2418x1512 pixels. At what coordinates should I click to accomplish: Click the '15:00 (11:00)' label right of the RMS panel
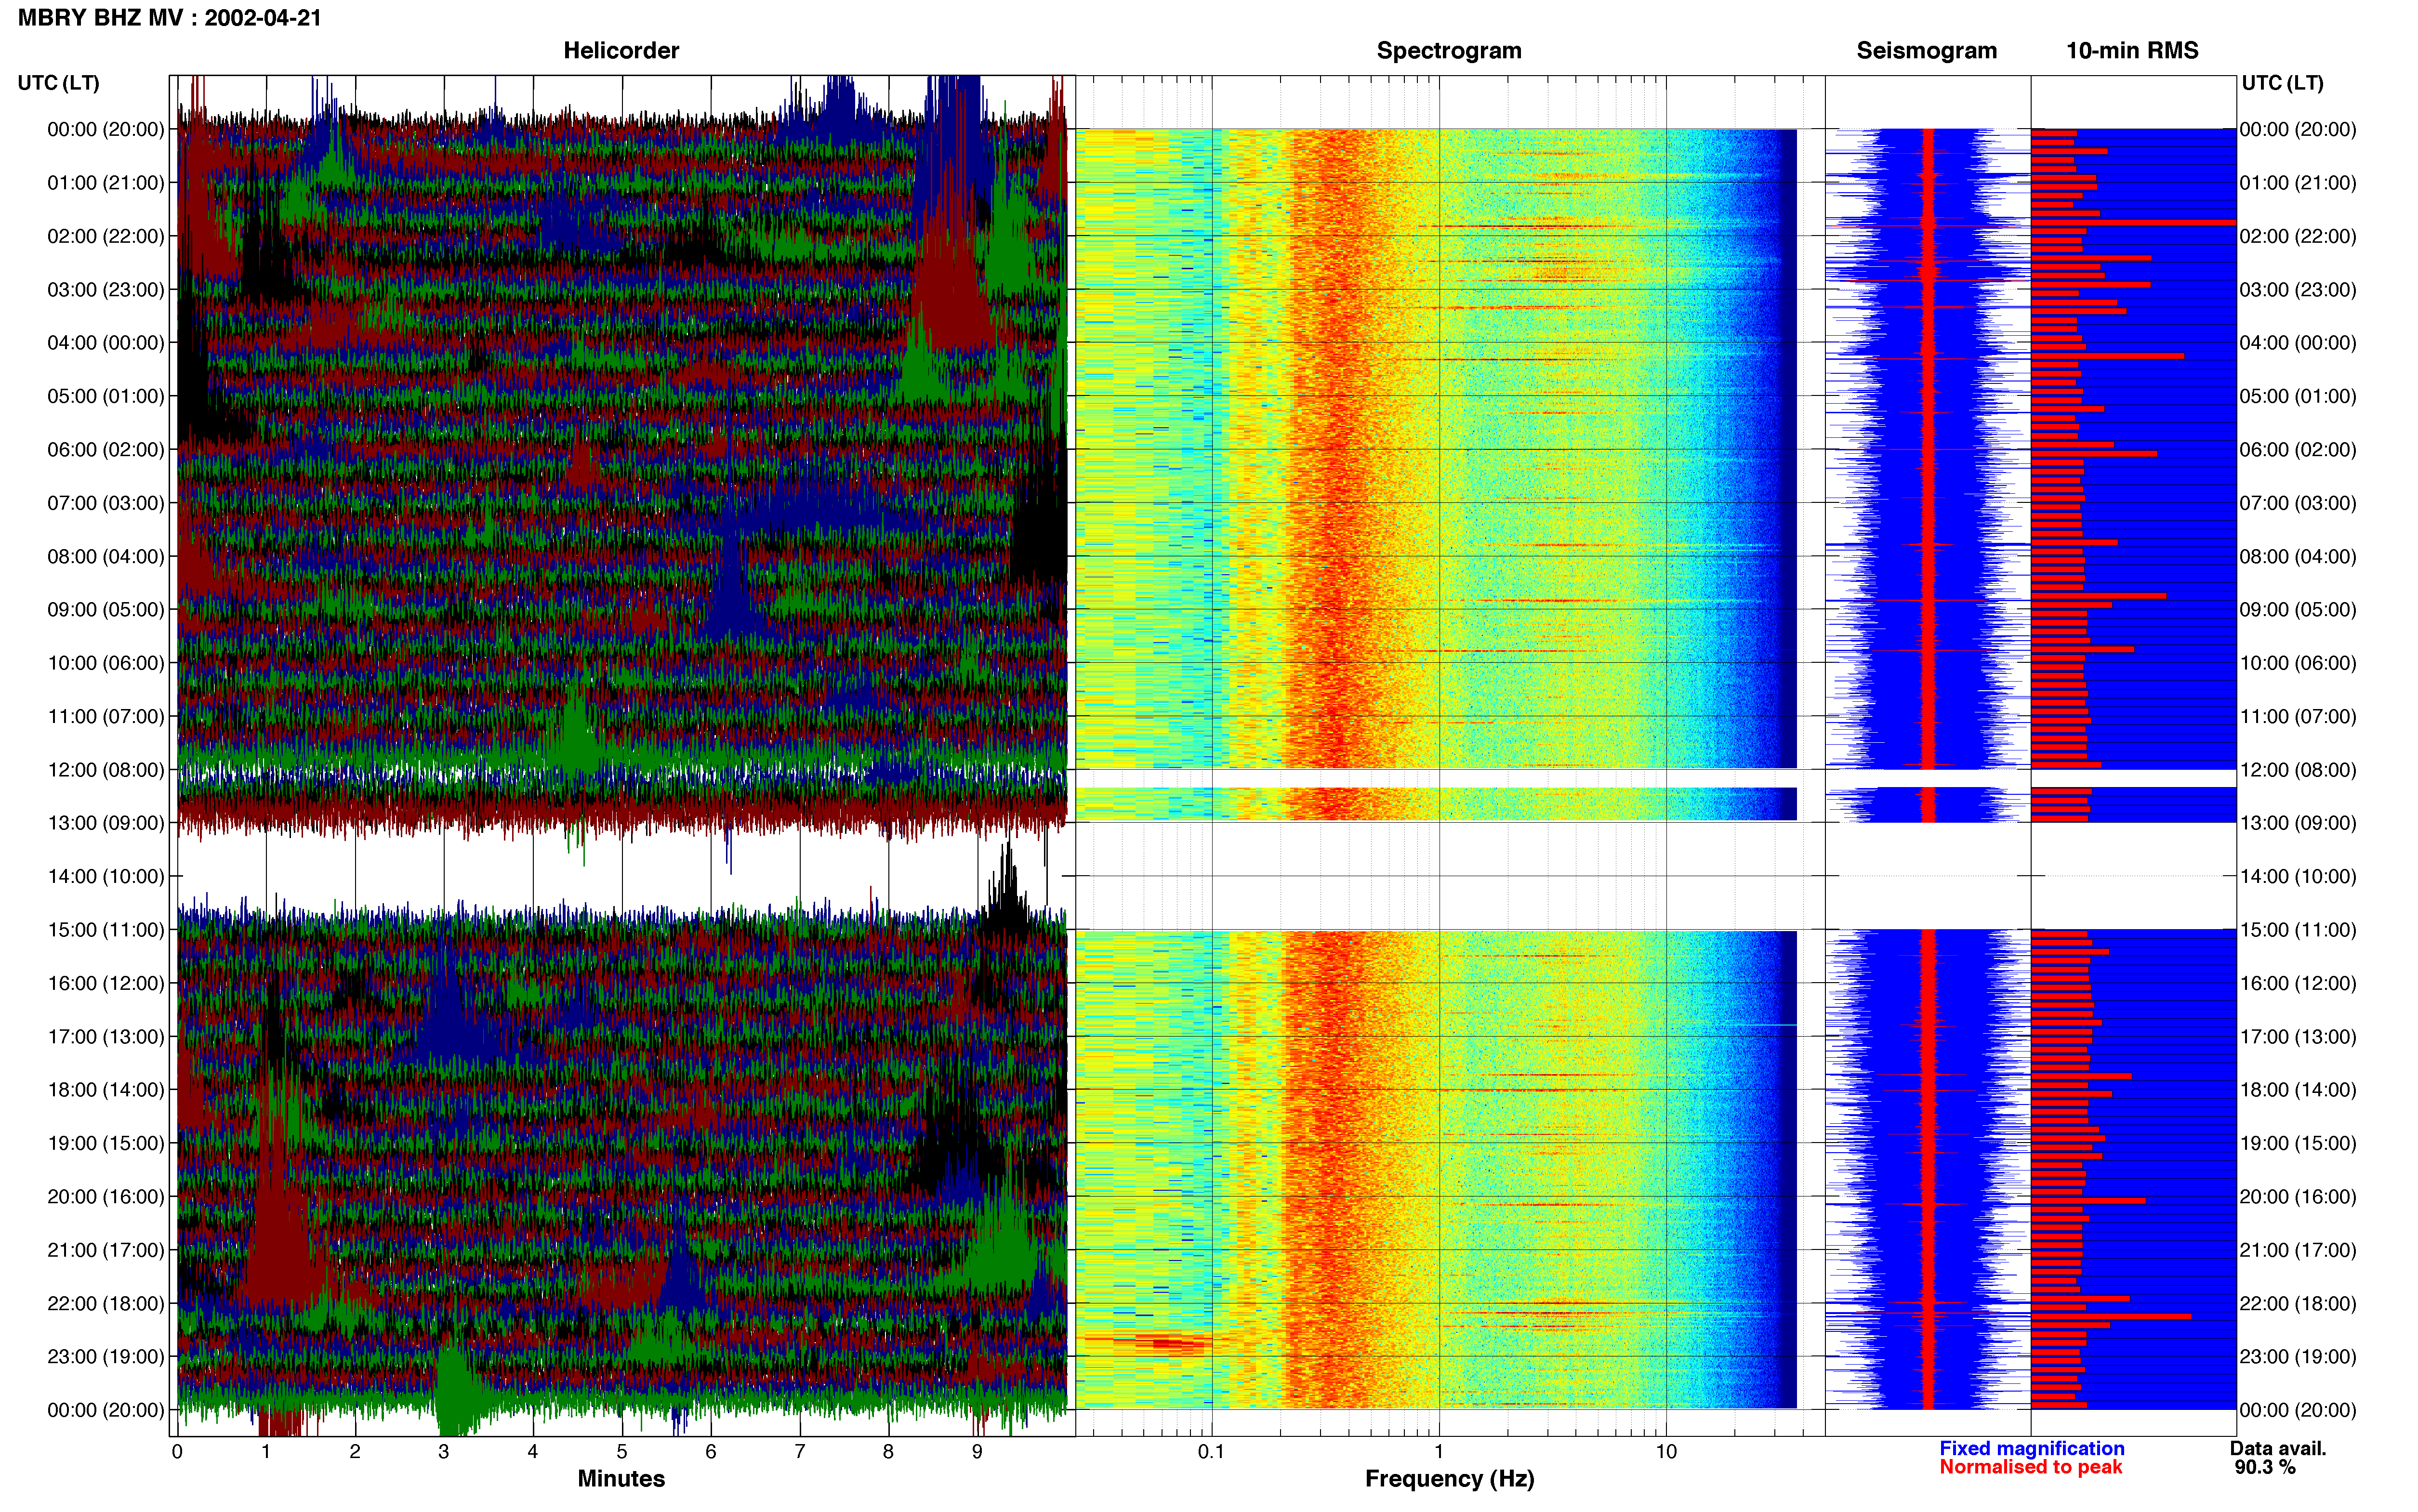2298,930
